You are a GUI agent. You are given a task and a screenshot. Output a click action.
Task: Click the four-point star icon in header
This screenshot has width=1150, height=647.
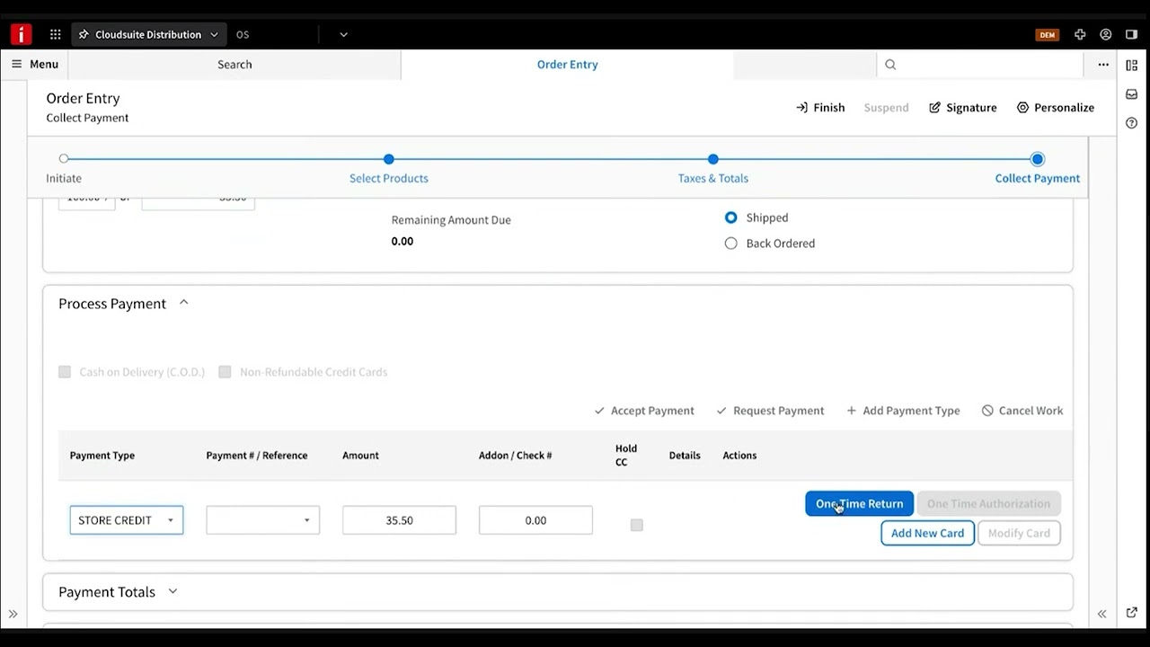pos(1080,34)
